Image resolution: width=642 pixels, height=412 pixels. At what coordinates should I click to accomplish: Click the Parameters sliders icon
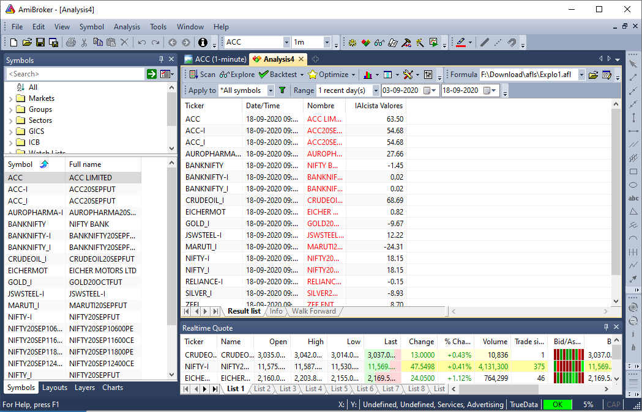(x=428, y=75)
